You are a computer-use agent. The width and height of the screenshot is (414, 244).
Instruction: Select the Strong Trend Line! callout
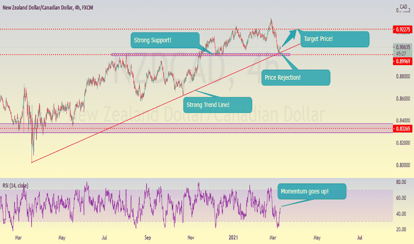tap(218, 105)
